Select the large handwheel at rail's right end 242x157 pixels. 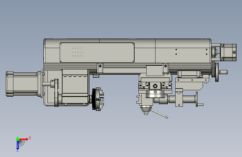(x=217, y=72)
